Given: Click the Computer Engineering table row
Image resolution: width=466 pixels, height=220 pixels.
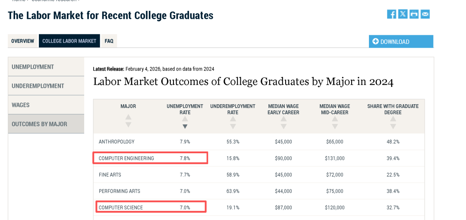Looking at the screenshot, I should 259,158.
